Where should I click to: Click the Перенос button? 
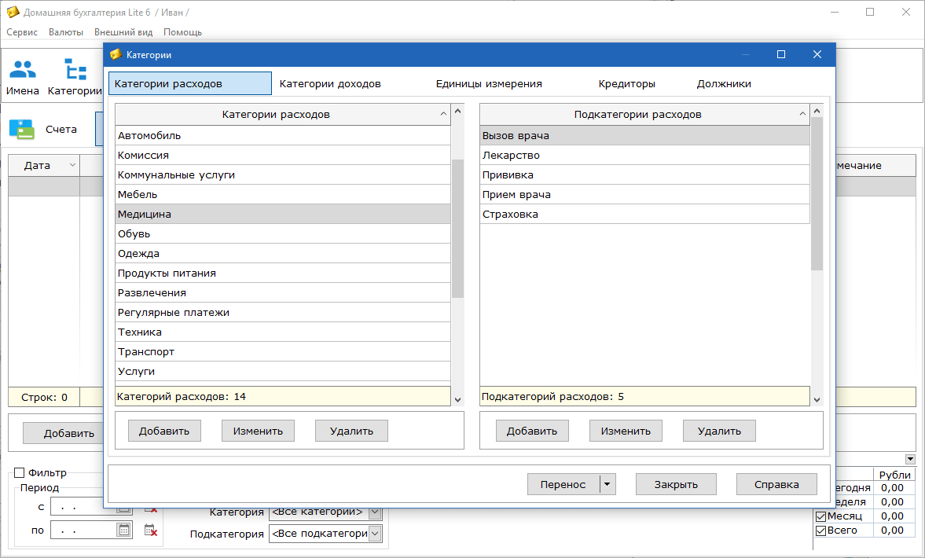click(563, 484)
